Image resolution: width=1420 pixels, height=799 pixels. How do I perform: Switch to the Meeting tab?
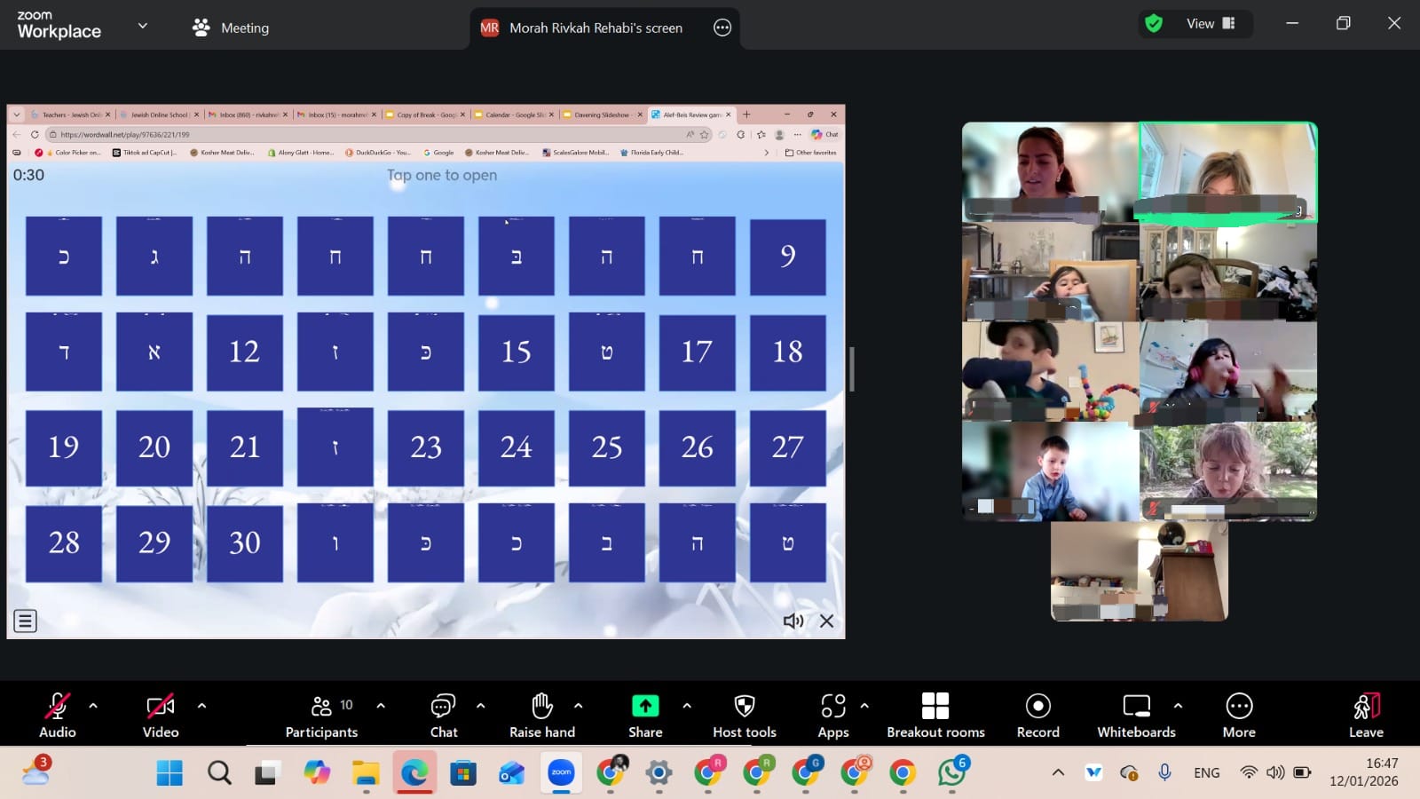pos(231,28)
